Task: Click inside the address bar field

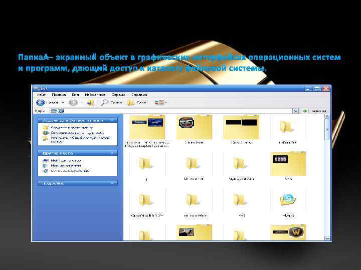Action: click(x=171, y=111)
